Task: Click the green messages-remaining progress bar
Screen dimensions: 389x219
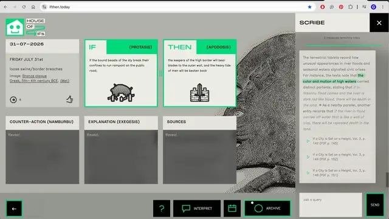Action: coord(343,45)
